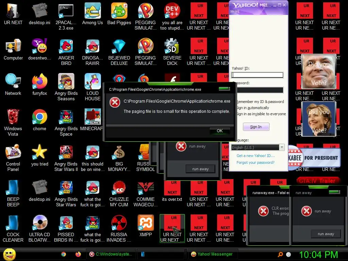Select the Windows Vista recycle bin icon
The height and width of the screenshot is (261, 348).
(x=13, y=122)
